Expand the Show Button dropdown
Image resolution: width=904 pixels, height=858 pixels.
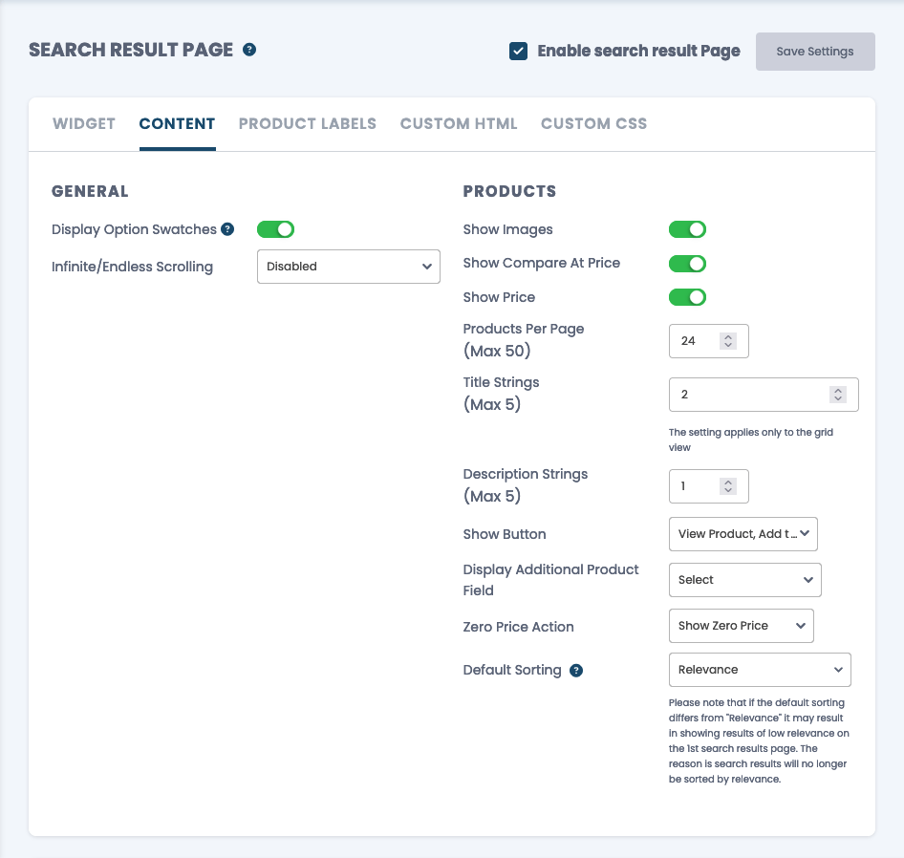tap(743, 534)
